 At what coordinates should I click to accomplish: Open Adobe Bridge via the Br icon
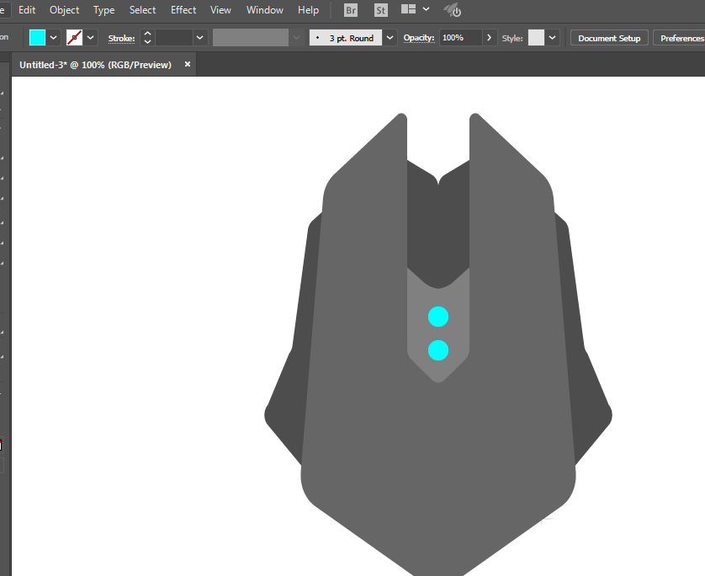click(x=351, y=10)
